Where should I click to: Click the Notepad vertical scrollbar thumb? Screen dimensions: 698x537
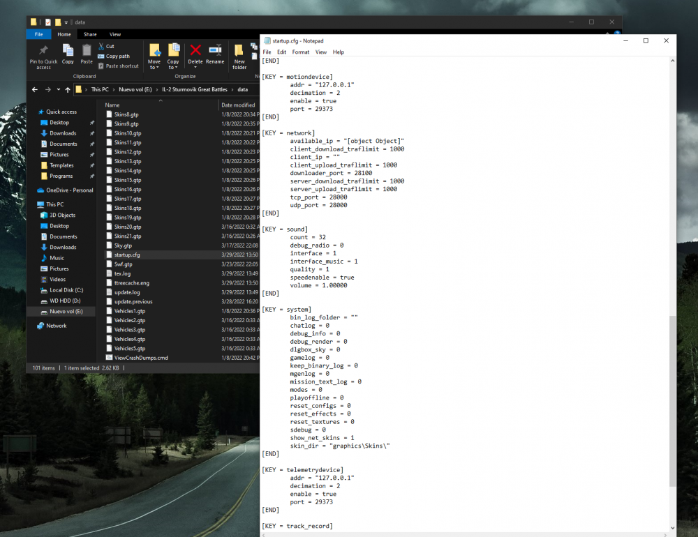coord(672,401)
